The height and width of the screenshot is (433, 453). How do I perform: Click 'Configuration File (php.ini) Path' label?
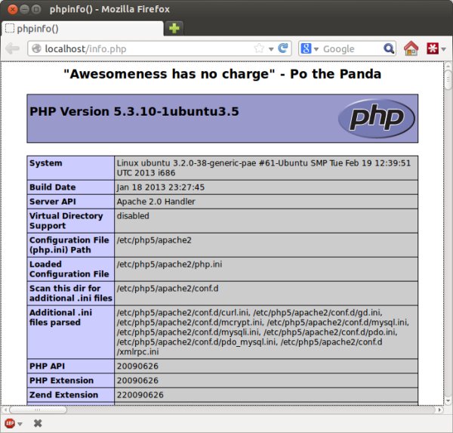(69, 245)
